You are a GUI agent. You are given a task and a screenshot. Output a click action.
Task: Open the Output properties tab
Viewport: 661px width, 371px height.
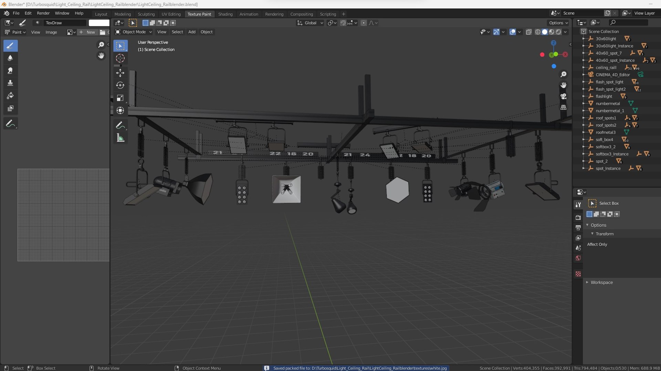tap(578, 228)
